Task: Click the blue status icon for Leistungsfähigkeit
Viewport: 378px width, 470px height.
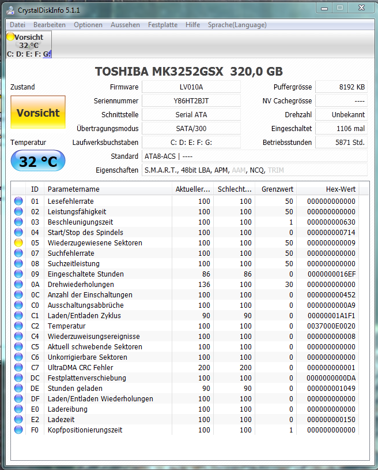Action: point(18,211)
